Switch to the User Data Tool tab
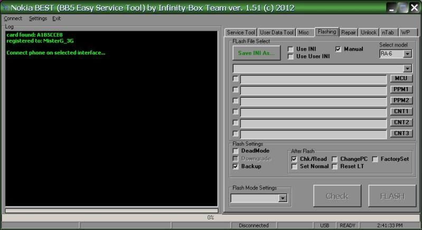Image resolution: width=422 pixels, height=230 pixels. pos(277,33)
